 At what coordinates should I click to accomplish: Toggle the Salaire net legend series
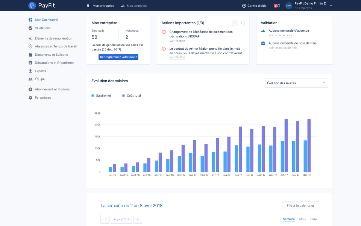click(101, 95)
